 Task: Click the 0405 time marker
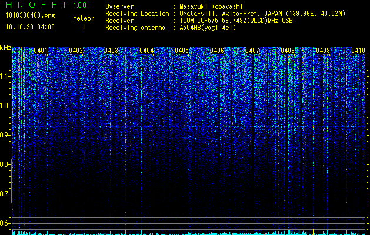click(182, 51)
